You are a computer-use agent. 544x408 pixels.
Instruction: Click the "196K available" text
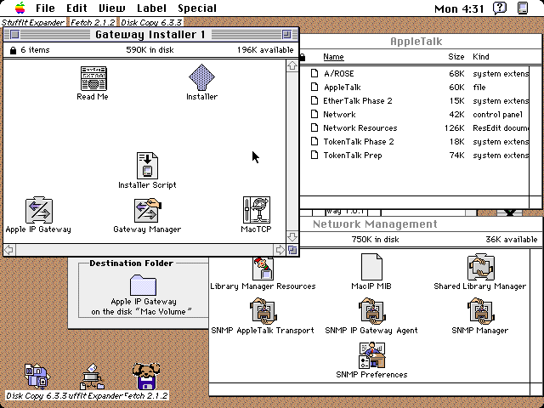tap(265, 50)
